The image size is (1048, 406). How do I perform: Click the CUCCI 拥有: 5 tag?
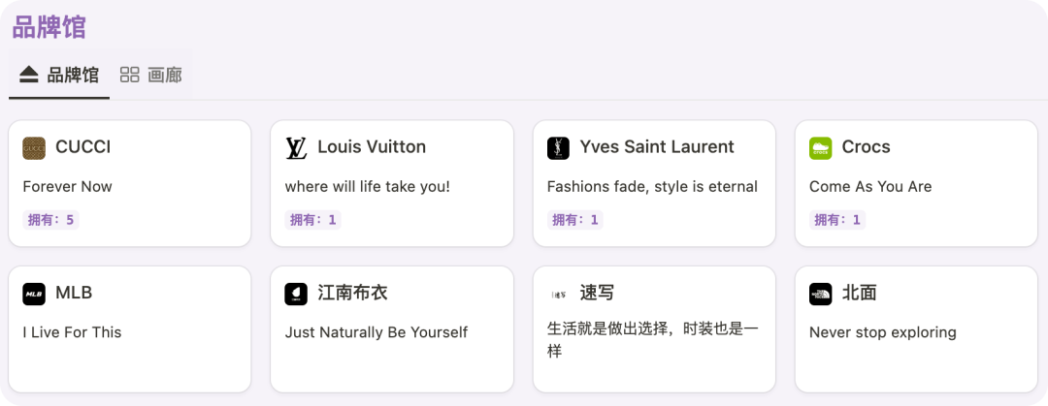51,220
